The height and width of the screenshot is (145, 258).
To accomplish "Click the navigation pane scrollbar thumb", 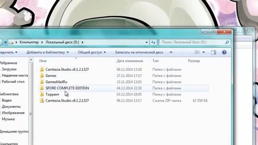I will click(31, 114).
